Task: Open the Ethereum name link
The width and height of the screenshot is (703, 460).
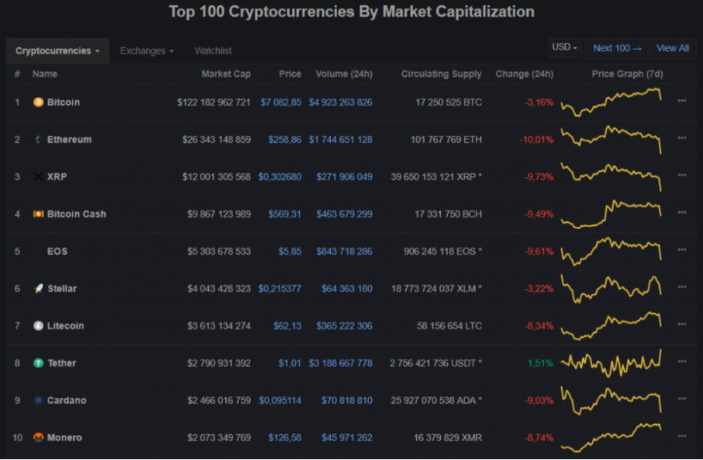Action: [x=70, y=139]
